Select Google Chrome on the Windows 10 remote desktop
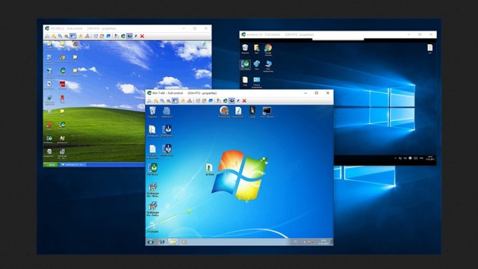 click(268, 50)
